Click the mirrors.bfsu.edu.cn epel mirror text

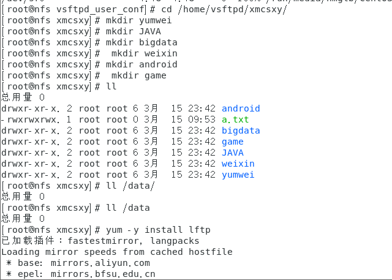pos(103,274)
